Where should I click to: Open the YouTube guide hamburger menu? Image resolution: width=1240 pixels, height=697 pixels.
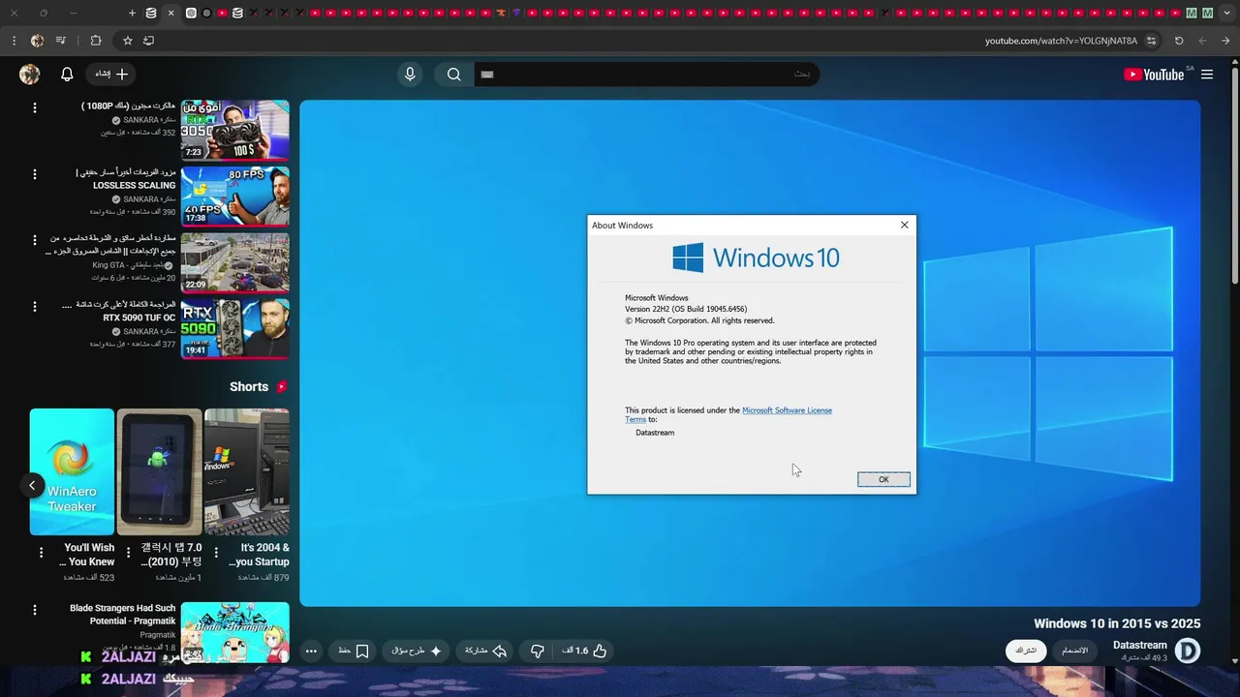coord(1207,75)
